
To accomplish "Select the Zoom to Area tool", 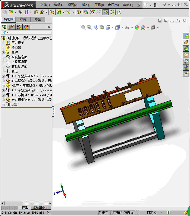I will coord(90,27).
